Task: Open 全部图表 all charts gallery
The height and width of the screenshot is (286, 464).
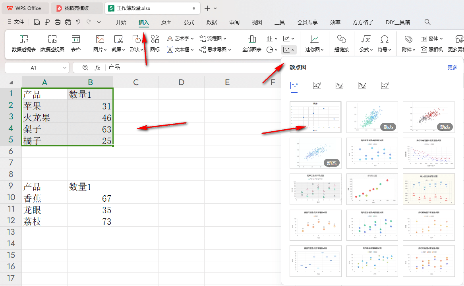Action: [x=252, y=43]
